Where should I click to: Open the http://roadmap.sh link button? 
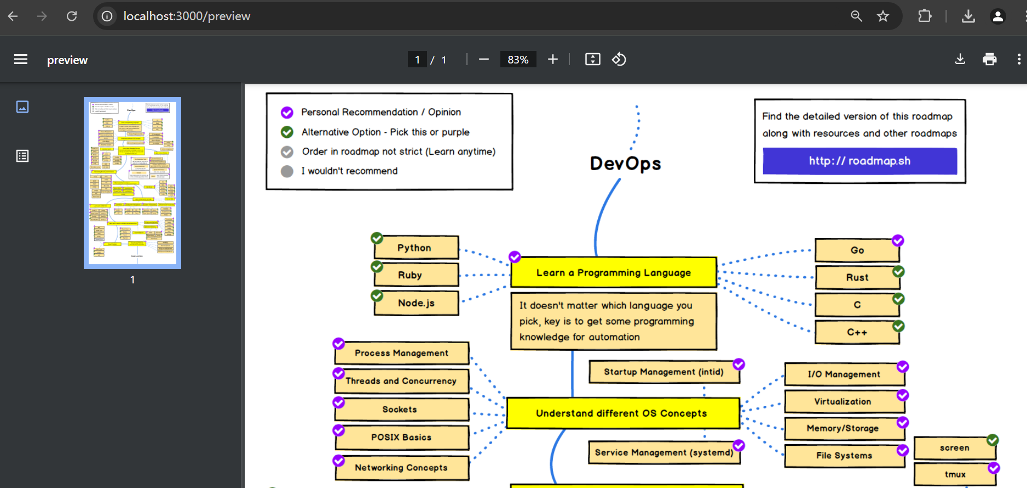pyautogui.click(x=859, y=161)
